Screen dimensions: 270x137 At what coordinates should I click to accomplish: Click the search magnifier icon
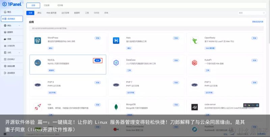pyautogui.click(x=264, y=13)
